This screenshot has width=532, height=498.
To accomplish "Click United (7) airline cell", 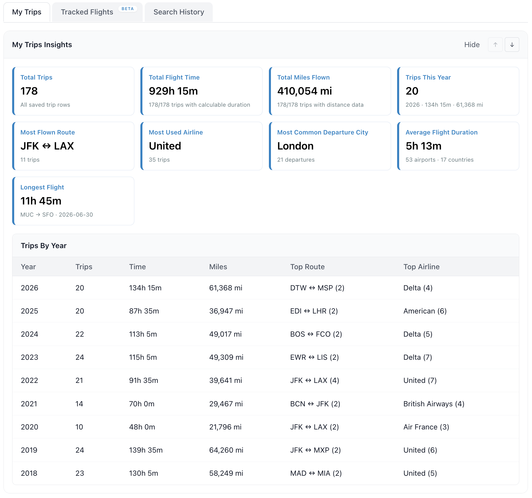I will click(x=420, y=380).
